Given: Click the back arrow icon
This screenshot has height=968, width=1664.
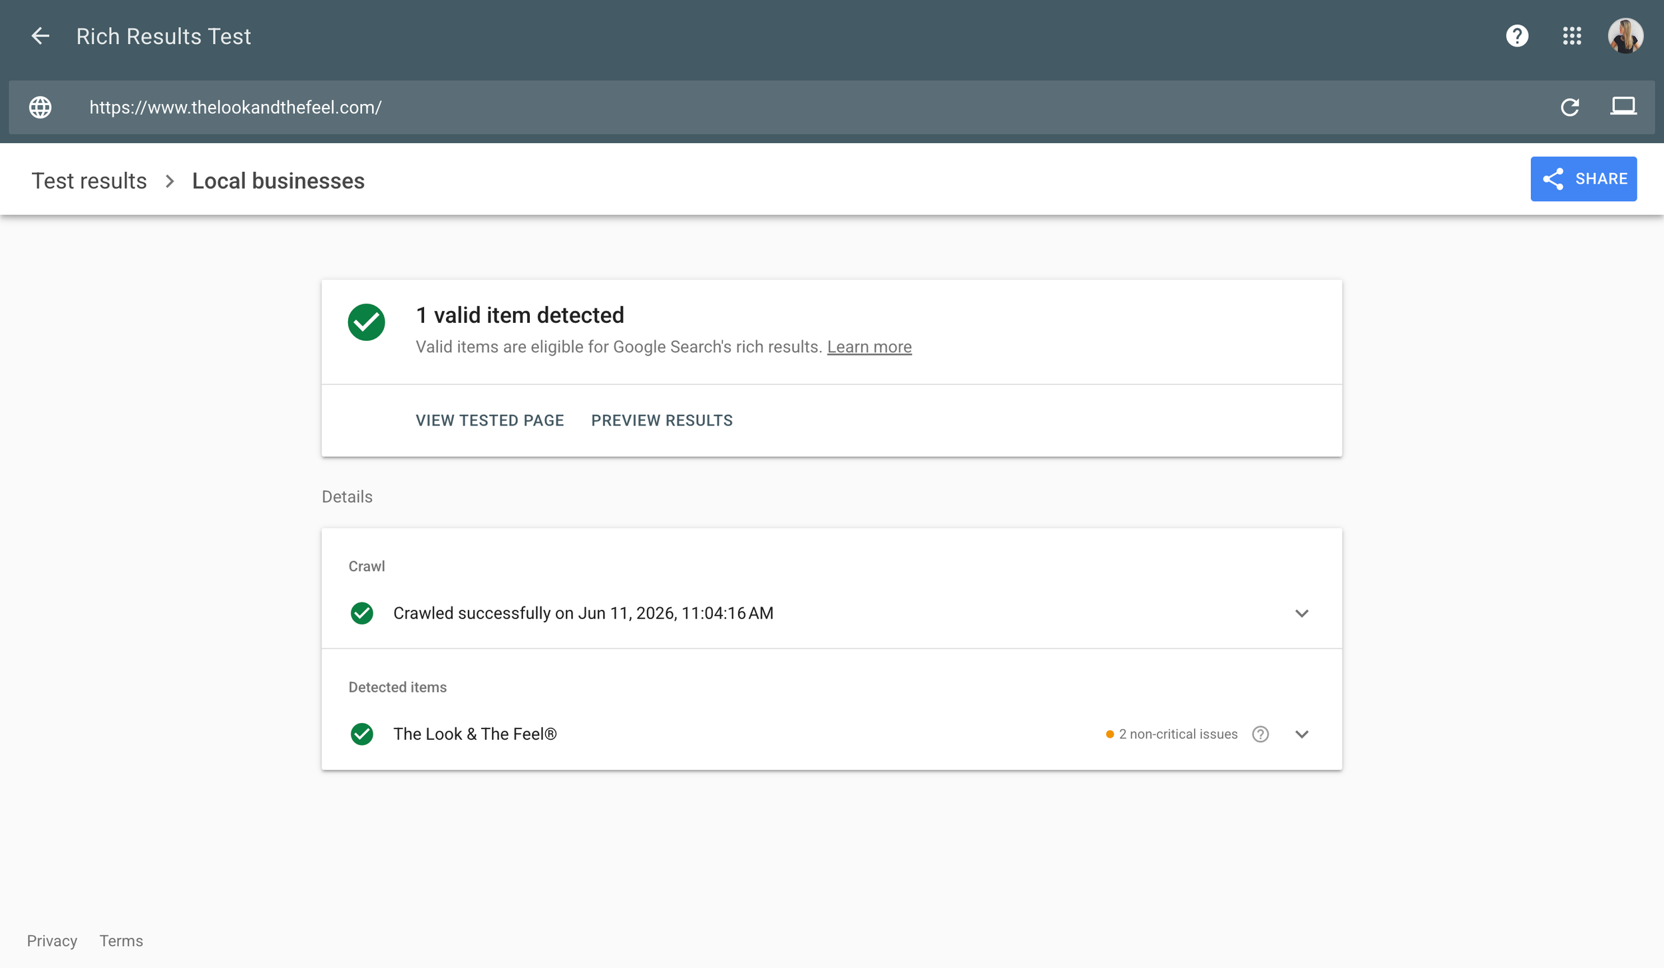Looking at the screenshot, I should point(41,36).
